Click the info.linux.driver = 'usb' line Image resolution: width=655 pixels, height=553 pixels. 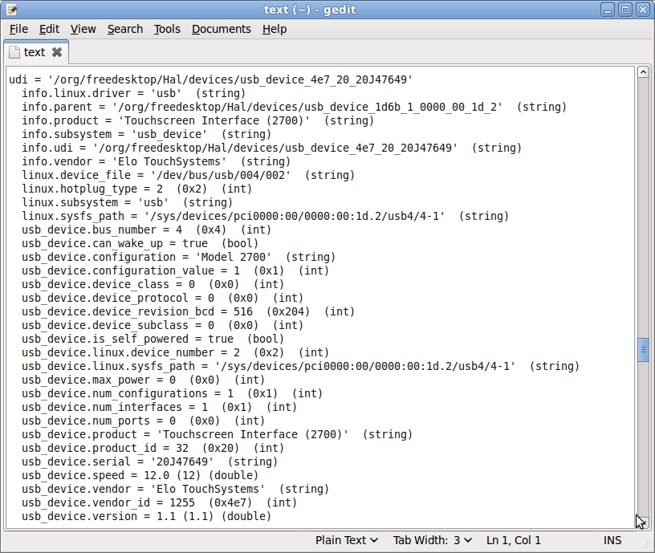134,93
